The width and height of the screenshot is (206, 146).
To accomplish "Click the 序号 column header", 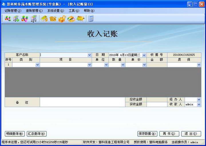I will pyautogui.click(x=8, y=60).
